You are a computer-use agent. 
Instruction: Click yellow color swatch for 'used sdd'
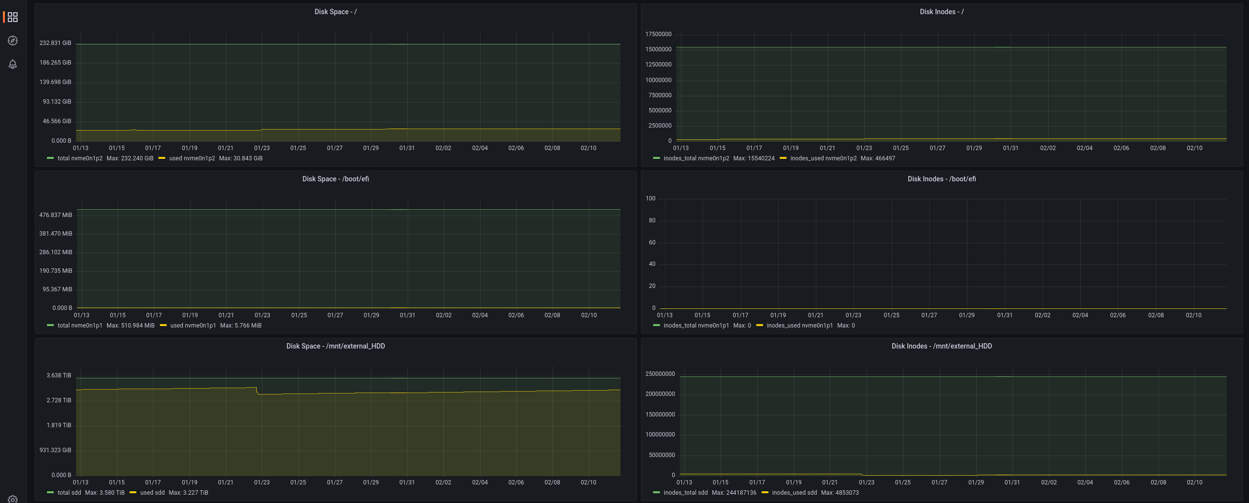point(133,492)
